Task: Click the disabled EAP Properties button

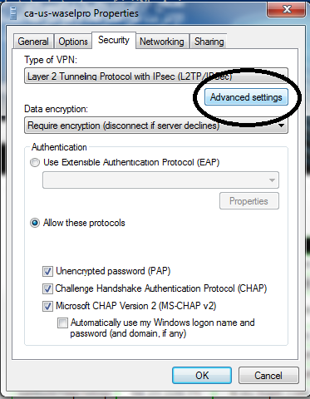Action: click(249, 201)
